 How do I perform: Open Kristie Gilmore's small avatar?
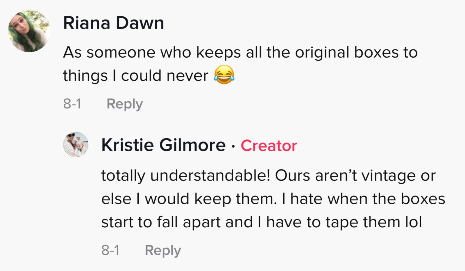(x=76, y=144)
